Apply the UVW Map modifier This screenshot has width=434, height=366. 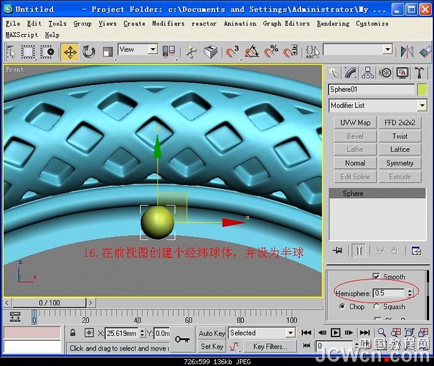point(355,123)
